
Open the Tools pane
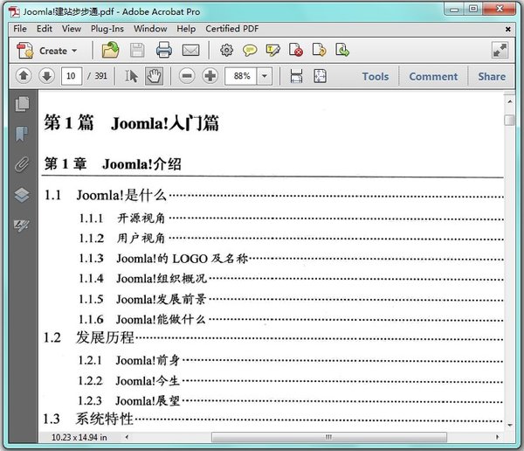(376, 76)
